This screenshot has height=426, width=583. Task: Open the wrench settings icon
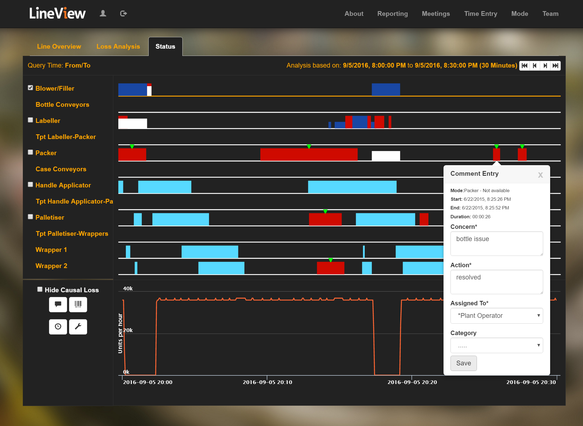[x=78, y=327]
